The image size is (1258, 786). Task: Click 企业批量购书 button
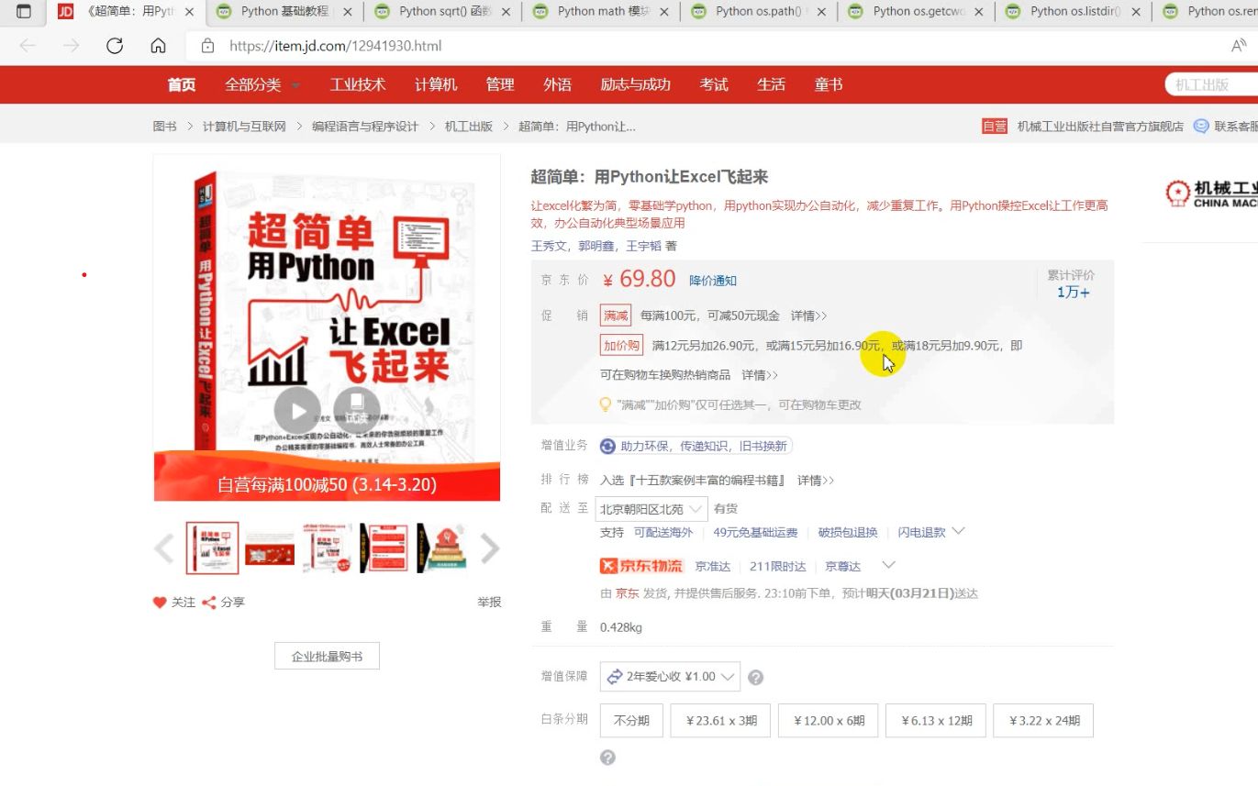point(327,657)
